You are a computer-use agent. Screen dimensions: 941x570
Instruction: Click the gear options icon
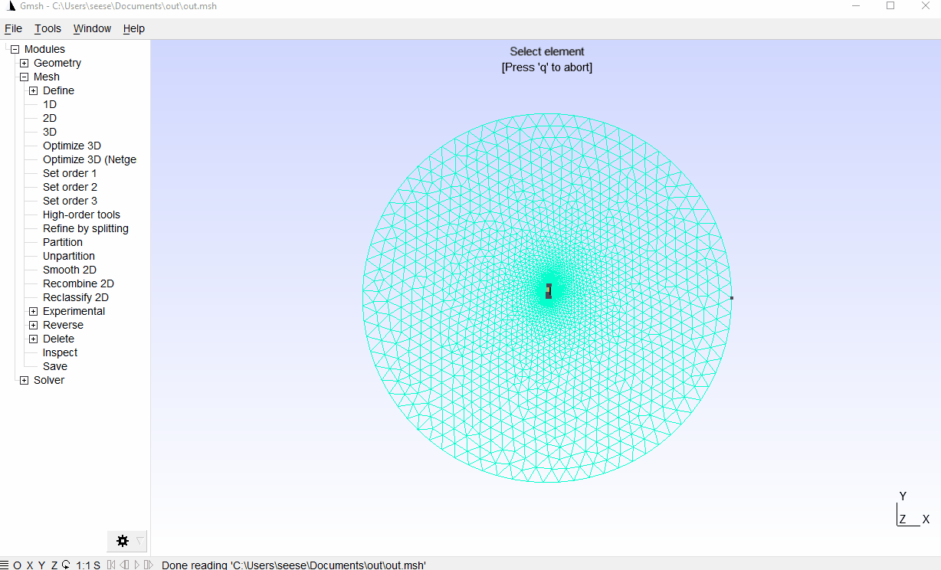123,541
